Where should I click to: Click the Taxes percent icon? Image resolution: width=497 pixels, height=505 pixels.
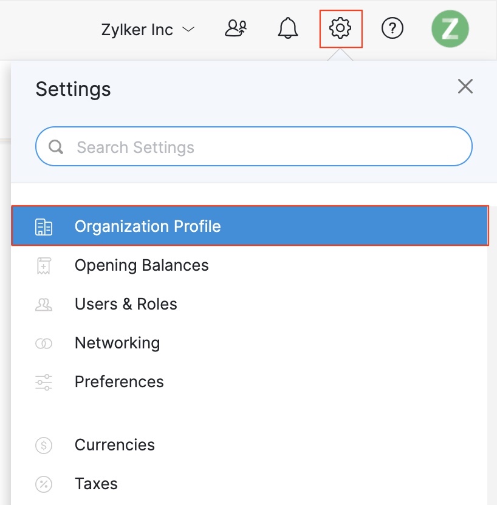43,483
